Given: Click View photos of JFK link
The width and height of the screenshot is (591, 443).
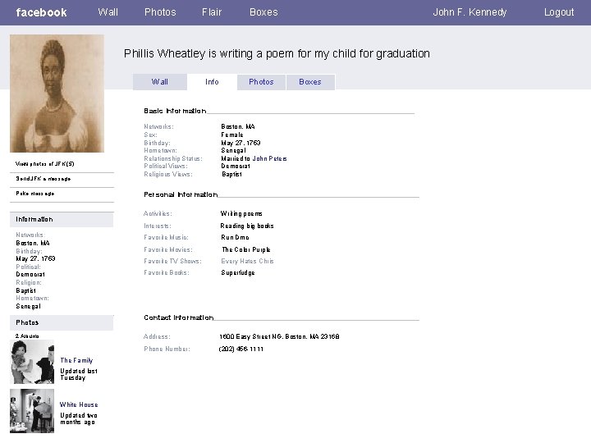Looking at the screenshot, I should pyautogui.click(x=45, y=164).
